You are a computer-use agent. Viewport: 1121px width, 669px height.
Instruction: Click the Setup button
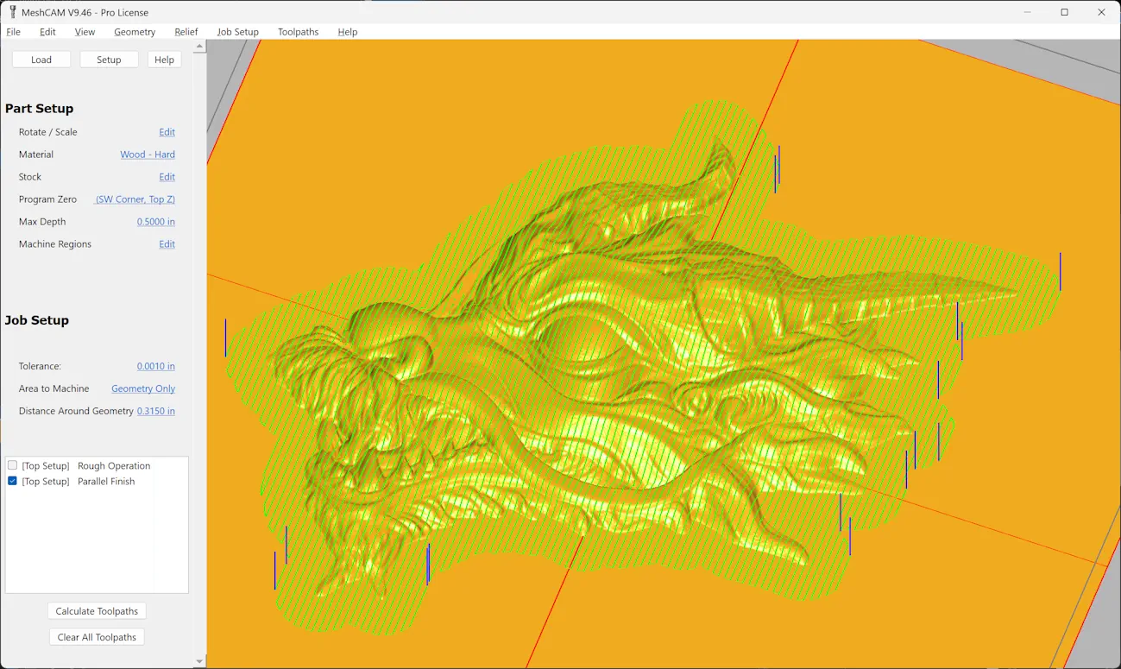coord(109,59)
